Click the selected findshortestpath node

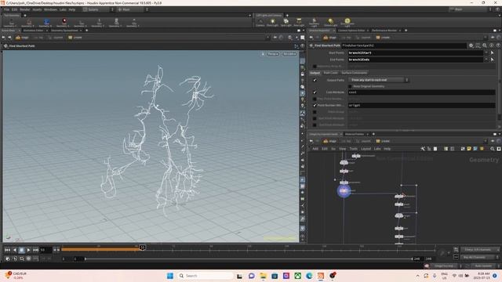coord(344,191)
